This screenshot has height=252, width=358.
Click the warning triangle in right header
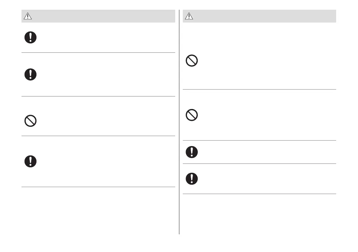coord(189,16)
